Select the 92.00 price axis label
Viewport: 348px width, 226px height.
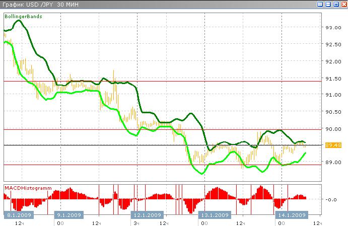pos(333,61)
